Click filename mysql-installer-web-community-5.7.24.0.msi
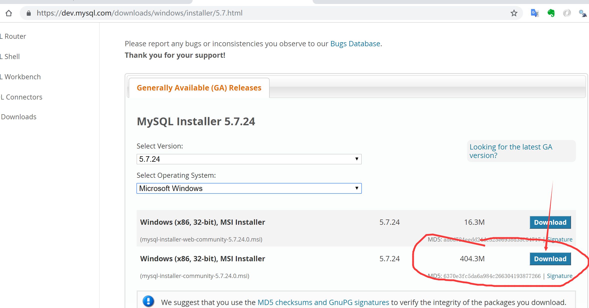The image size is (589, 308). [x=201, y=239]
